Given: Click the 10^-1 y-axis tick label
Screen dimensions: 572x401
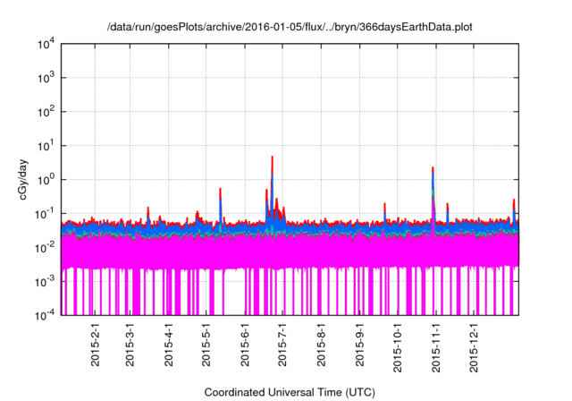Looking at the screenshot, I should click(46, 214).
